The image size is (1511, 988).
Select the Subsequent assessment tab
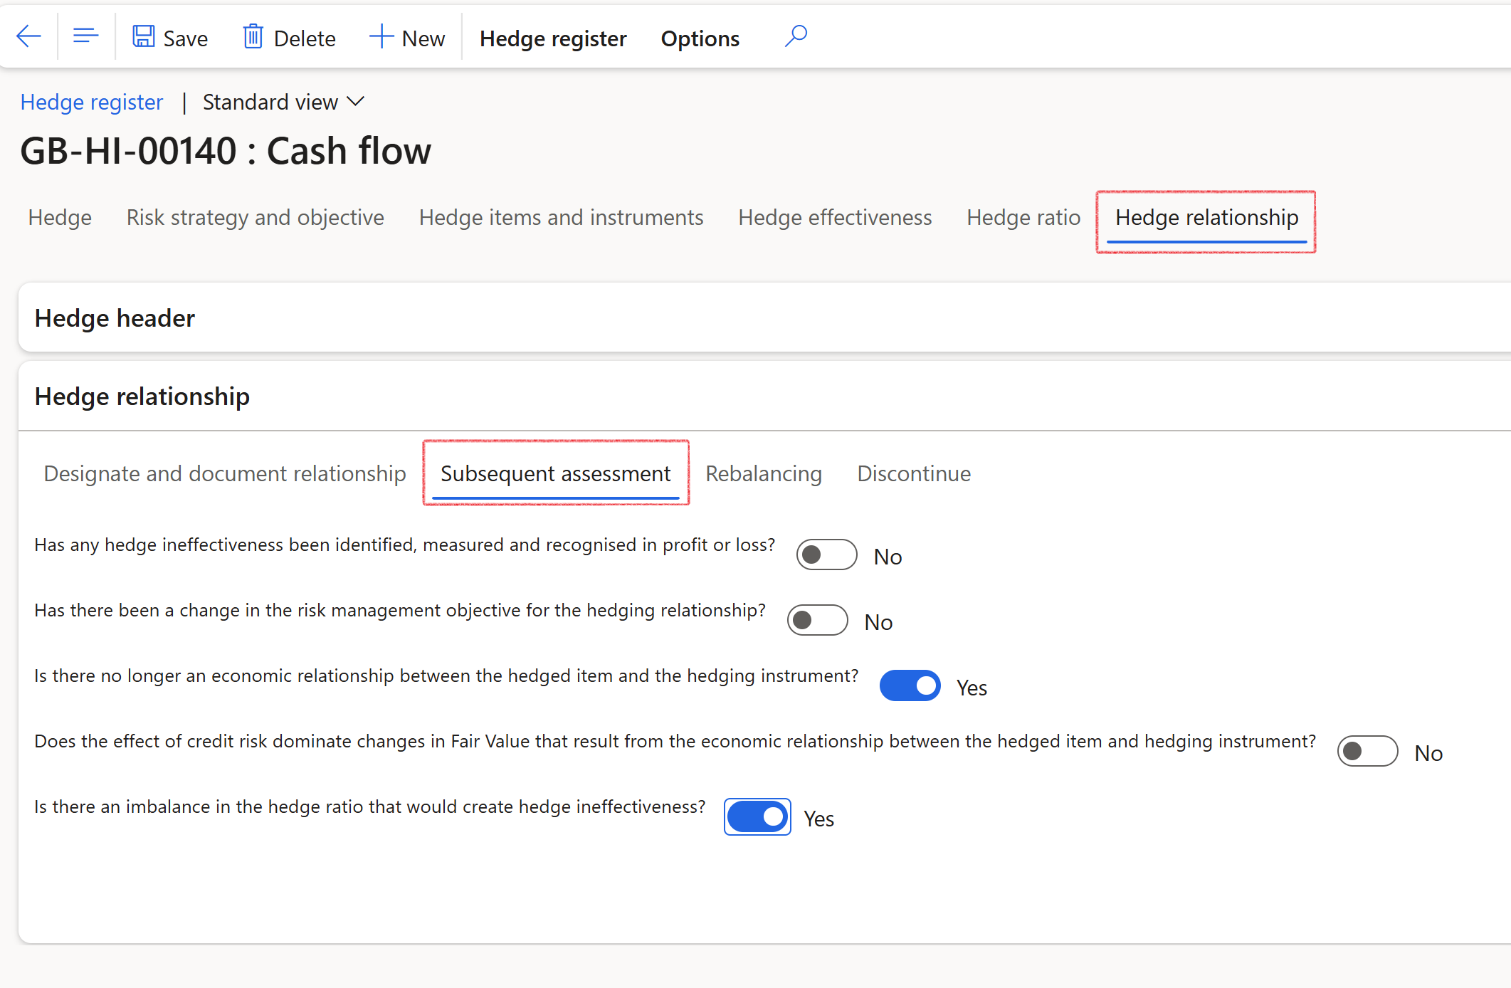pos(555,474)
